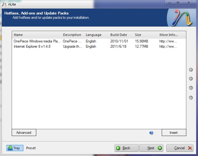Click the 15,98MB size cell
Image resolution: width=198 pixels, height=156 pixels.
(141, 41)
